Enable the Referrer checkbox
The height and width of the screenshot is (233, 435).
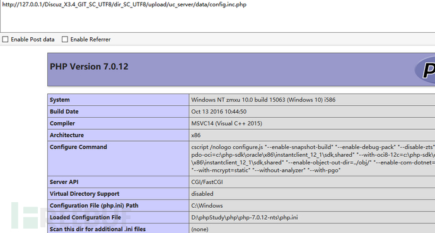pyautogui.click(x=65, y=39)
